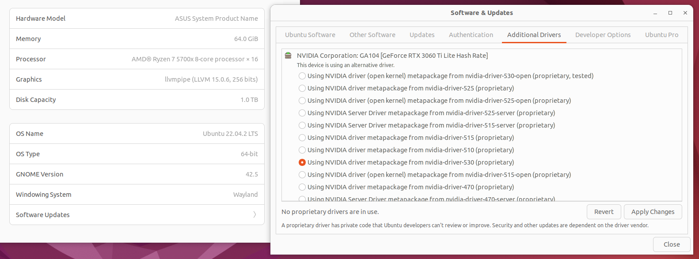Go to the Updates tab
699x259 pixels.
pyautogui.click(x=422, y=35)
